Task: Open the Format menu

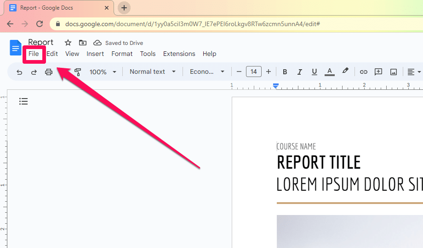Action: click(122, 54)
